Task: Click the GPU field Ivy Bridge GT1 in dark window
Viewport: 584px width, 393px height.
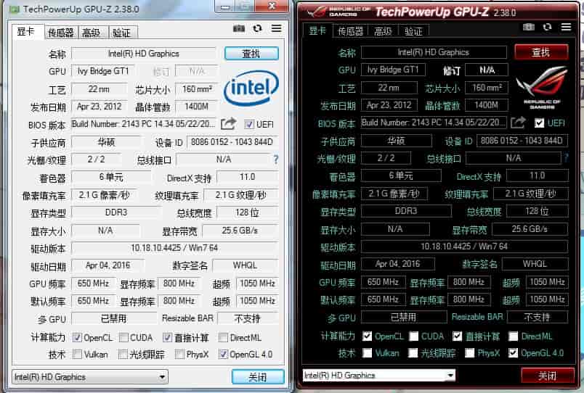Action: 393,70
